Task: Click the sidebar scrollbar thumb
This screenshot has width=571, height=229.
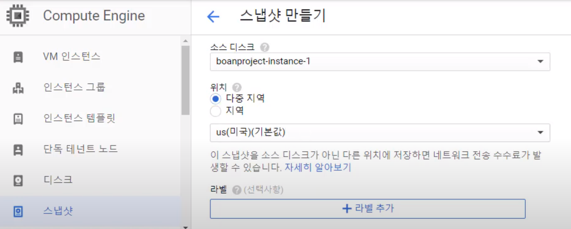Action: 185,80
